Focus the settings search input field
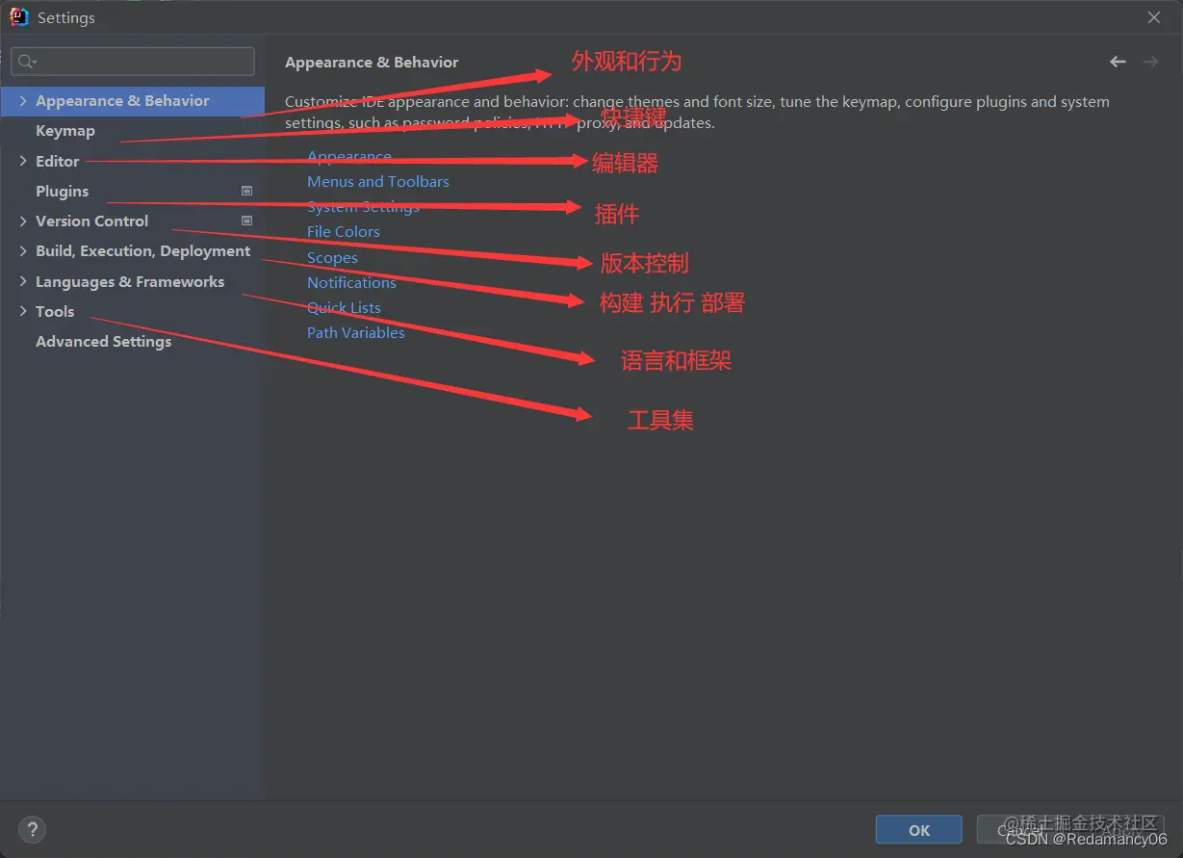This screenshot has height=858, width=1183. [133, 62]
